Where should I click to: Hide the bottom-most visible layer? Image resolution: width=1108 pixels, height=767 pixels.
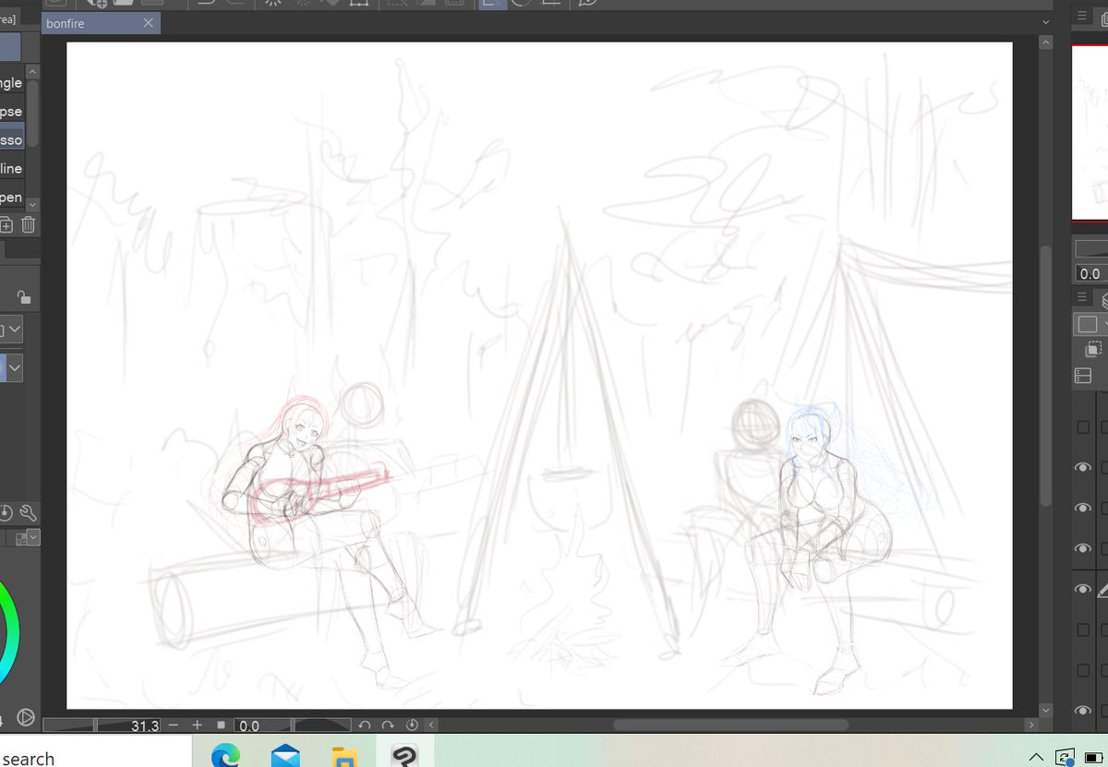coord(1083,711)
